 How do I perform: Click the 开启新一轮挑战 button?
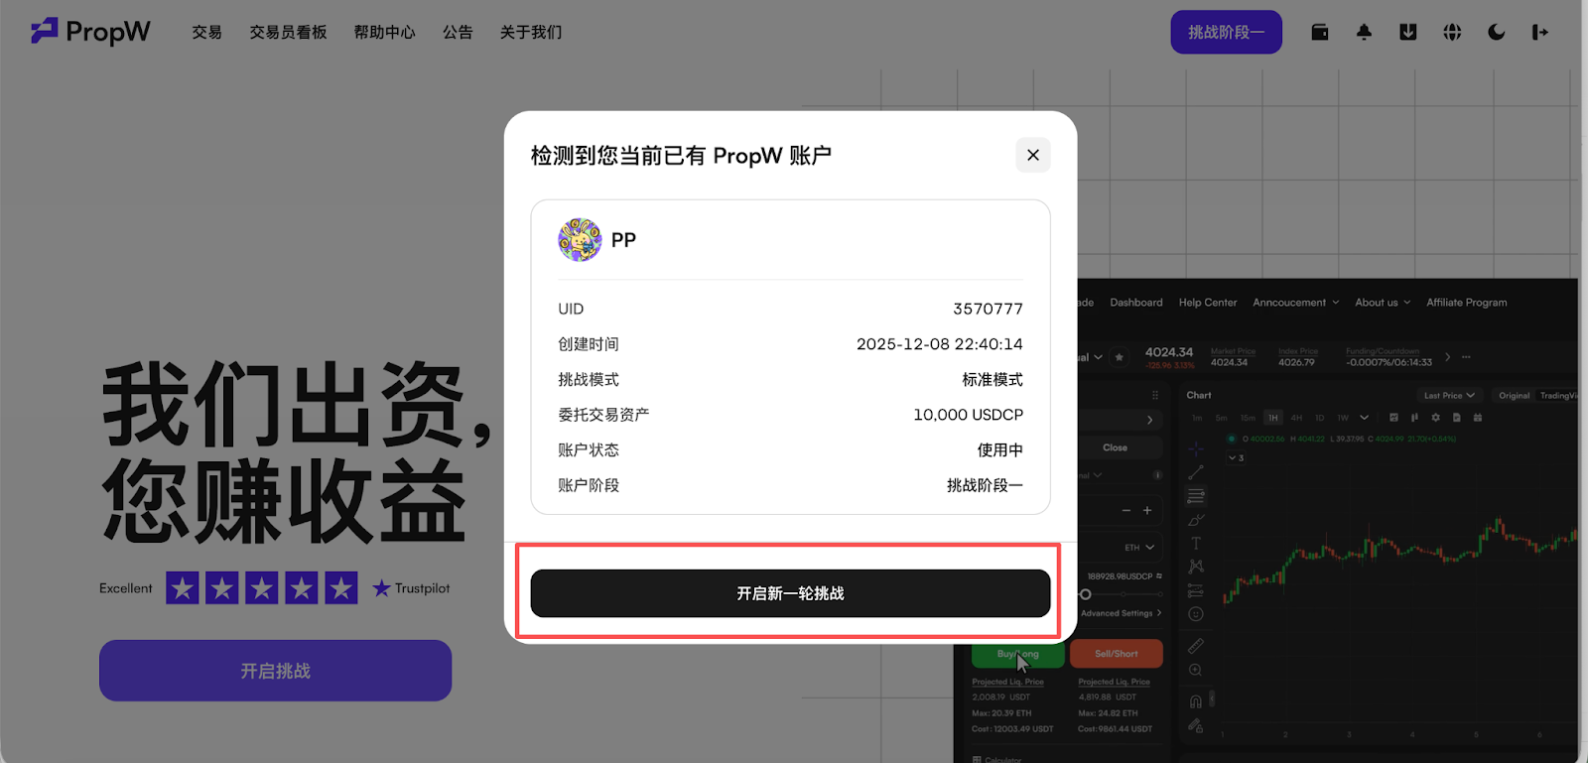(791, 593)
